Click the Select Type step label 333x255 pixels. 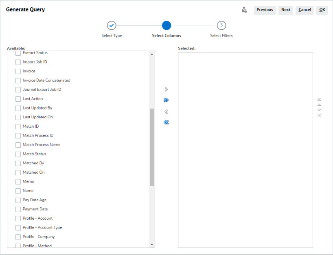point(112,36)
